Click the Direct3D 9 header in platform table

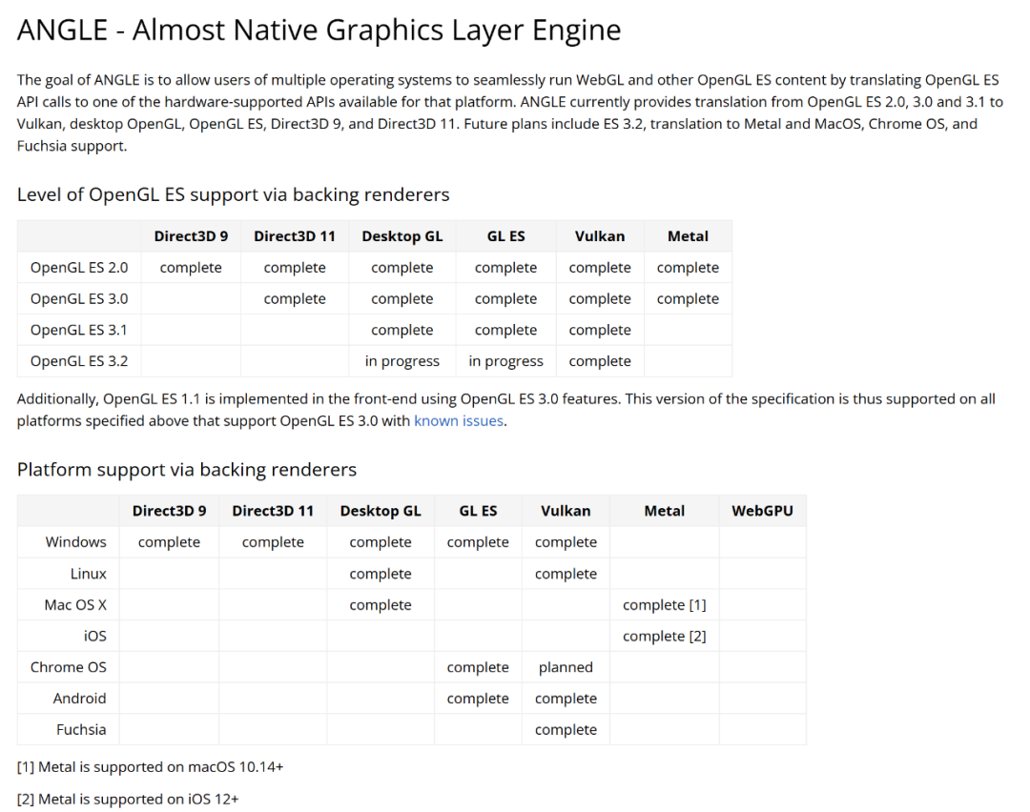click(170, 511)
